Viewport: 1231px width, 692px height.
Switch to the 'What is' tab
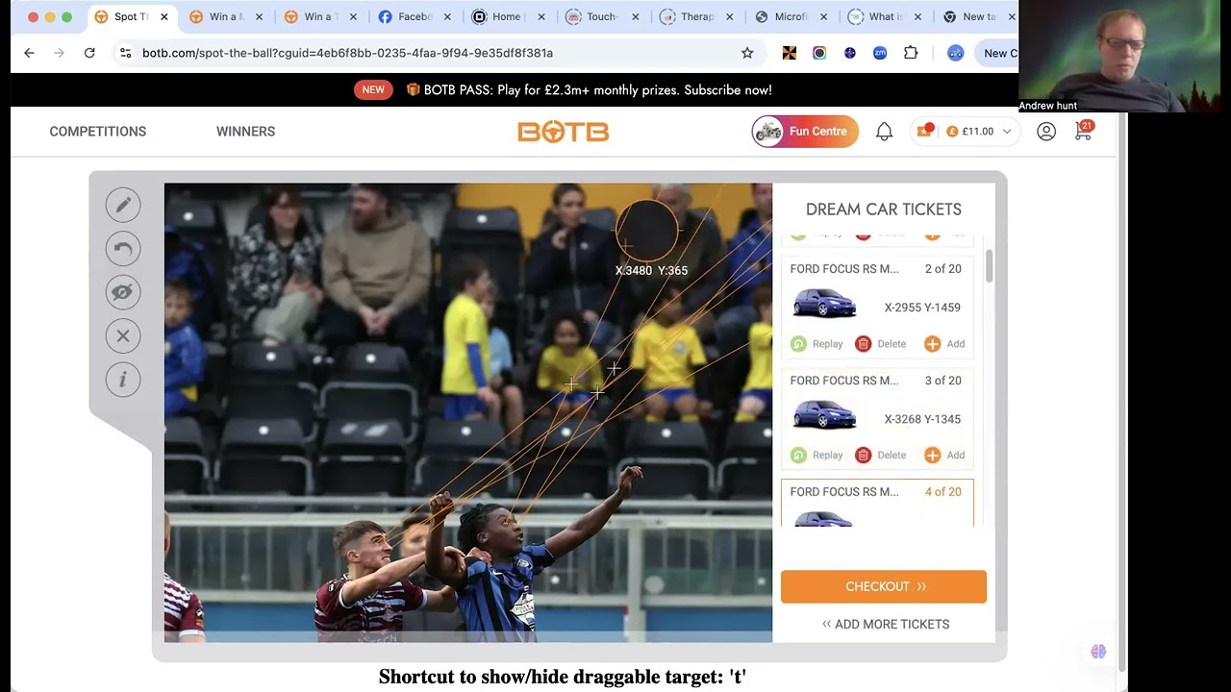click(x=885, y=17)
